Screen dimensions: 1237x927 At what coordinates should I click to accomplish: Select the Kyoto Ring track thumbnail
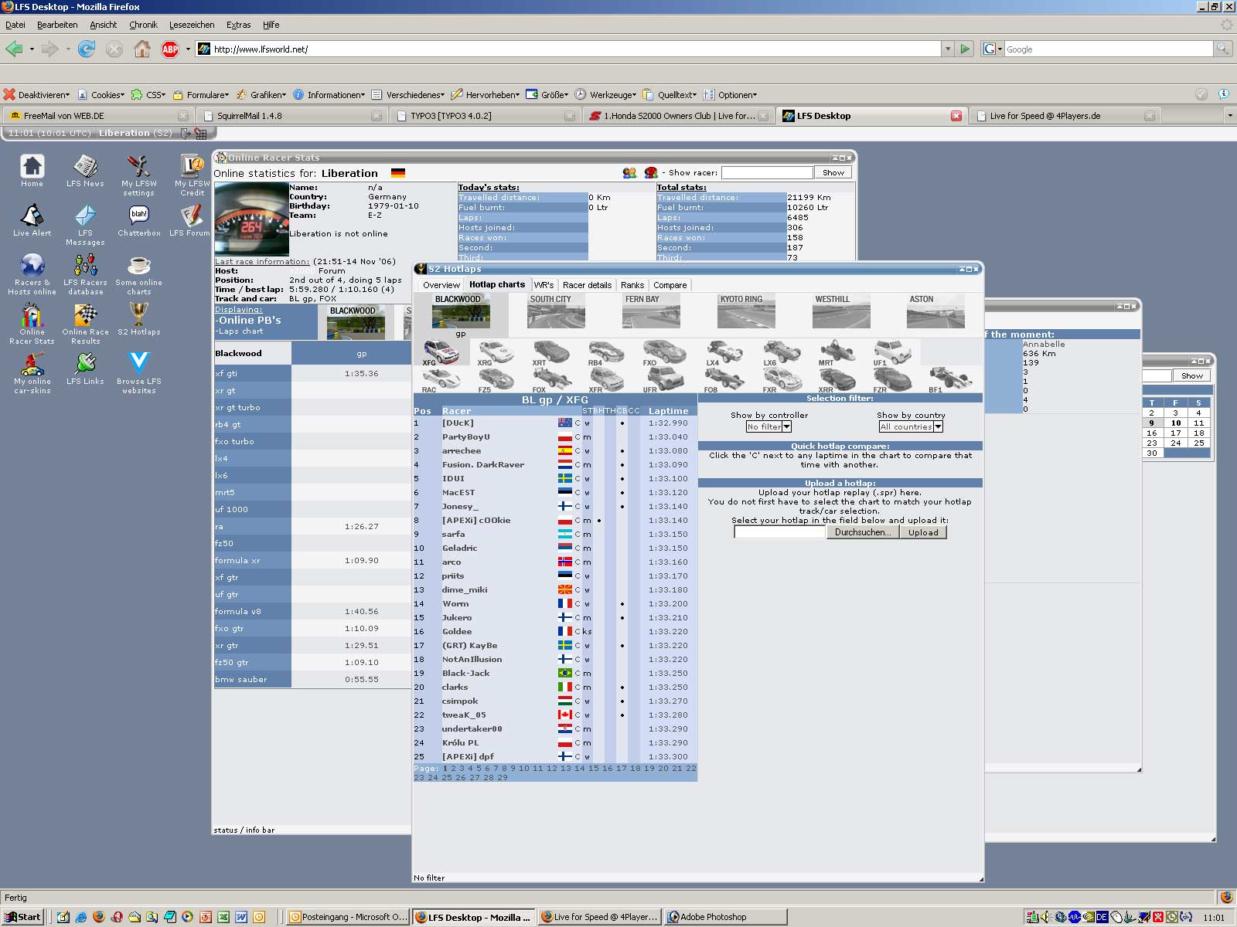pyautogui.click(x=745, y=313)
